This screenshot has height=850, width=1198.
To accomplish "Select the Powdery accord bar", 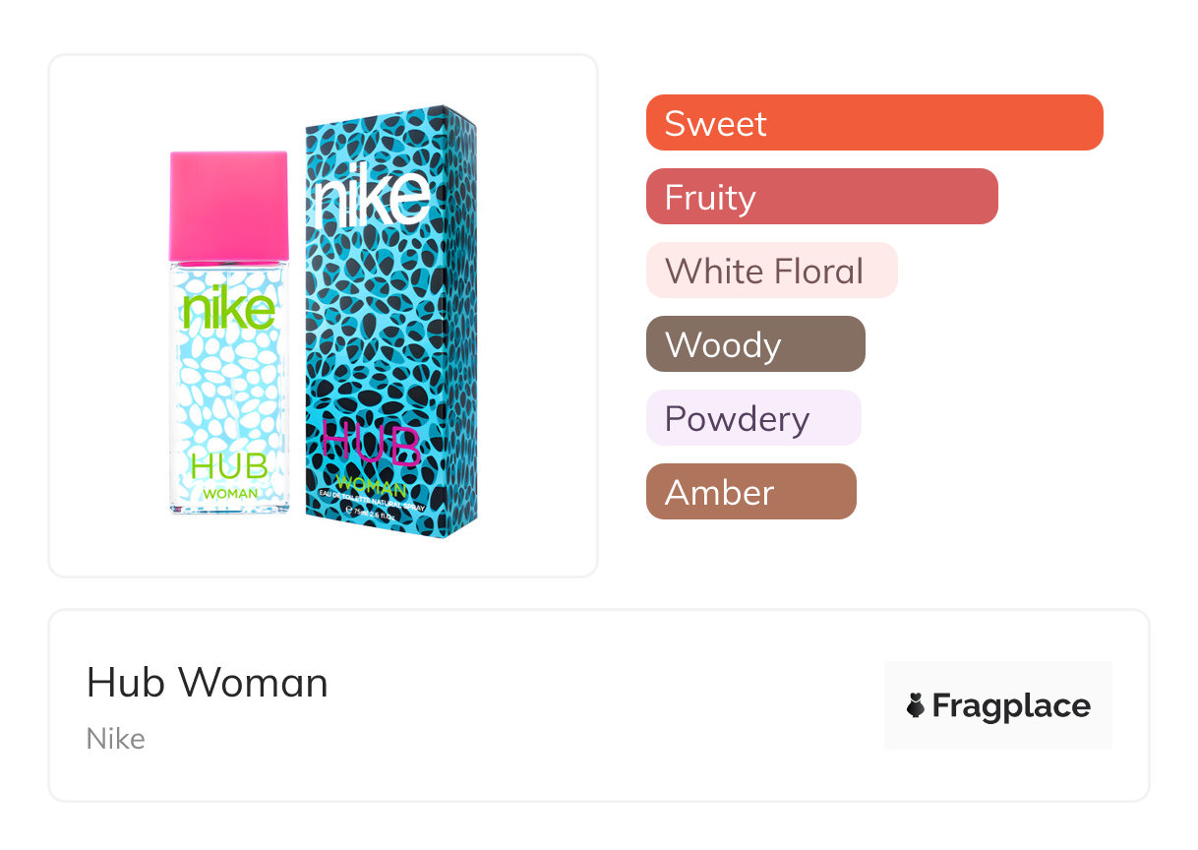I will [x=752, y=418].
